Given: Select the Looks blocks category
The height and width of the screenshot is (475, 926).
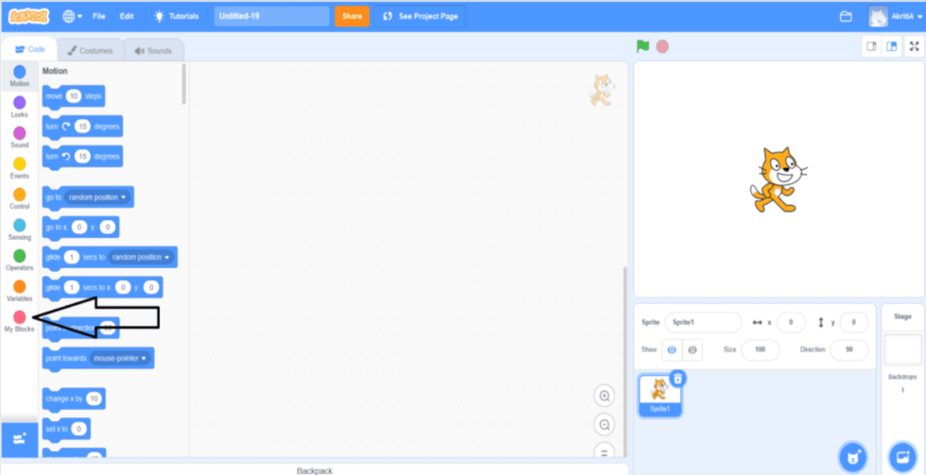Looking at the screenshot, I should tap(20, 107).
